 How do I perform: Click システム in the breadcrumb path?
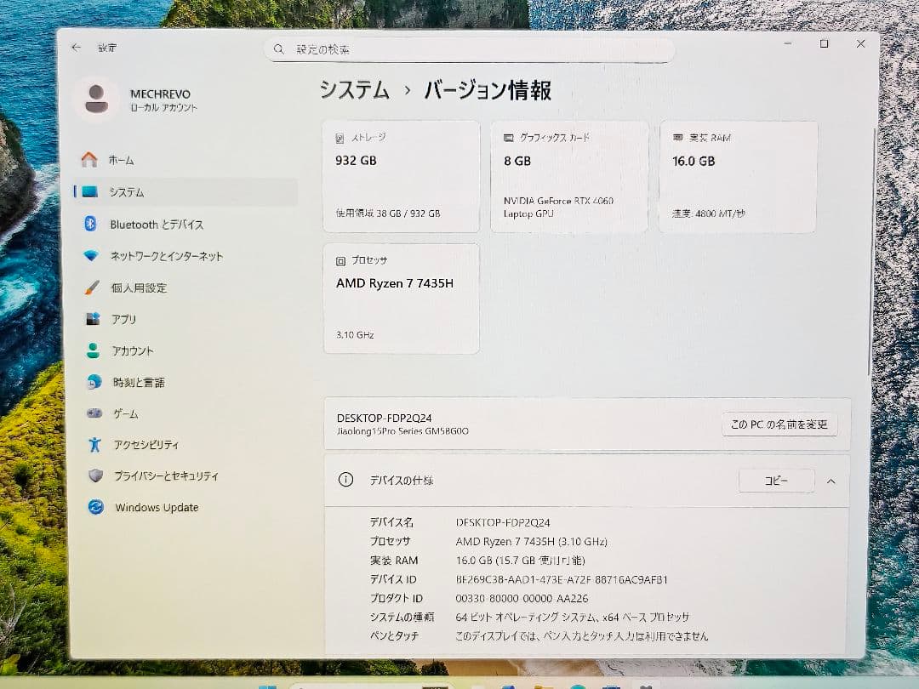353,89
